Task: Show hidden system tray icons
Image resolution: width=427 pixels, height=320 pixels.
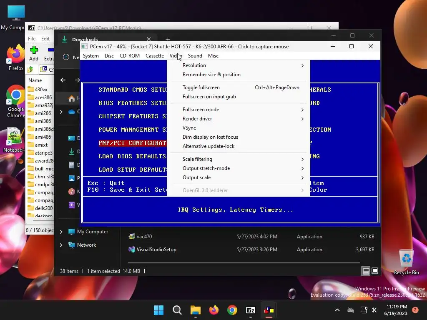Action: (337, 310)
